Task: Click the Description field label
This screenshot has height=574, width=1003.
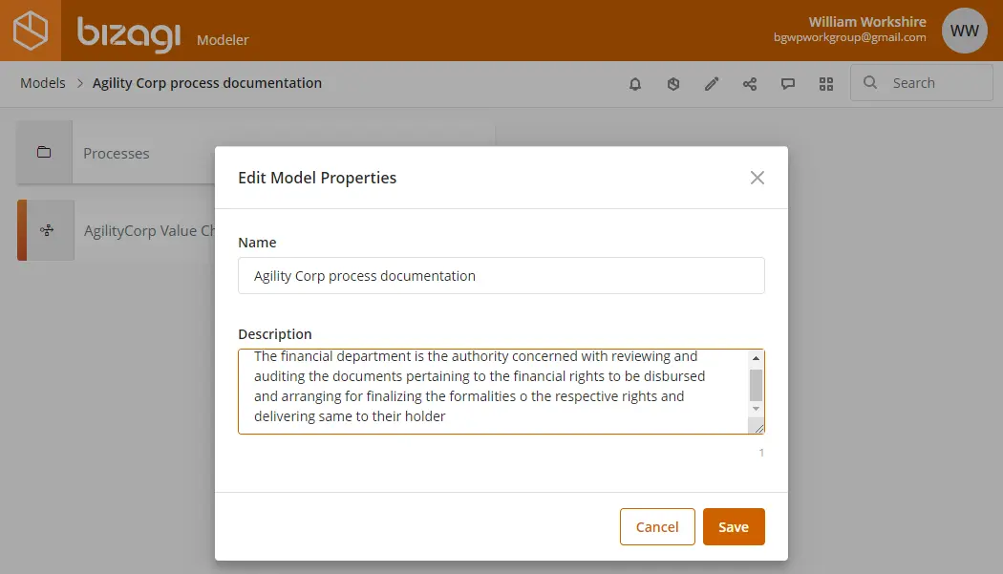Action: pos(275,334)
